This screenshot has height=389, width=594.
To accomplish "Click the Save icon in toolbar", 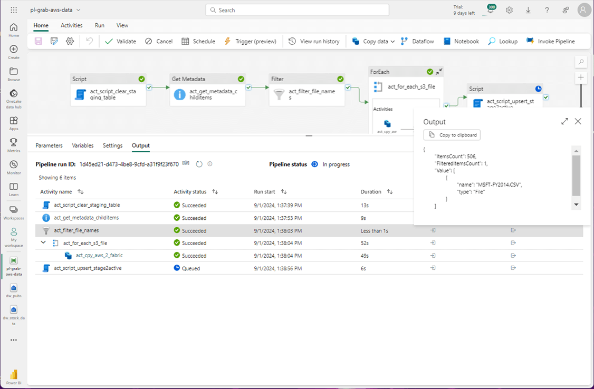I will point(39,41).
